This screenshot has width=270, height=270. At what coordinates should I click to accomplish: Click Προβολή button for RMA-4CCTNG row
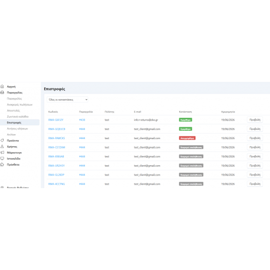[x=255, y=184]
